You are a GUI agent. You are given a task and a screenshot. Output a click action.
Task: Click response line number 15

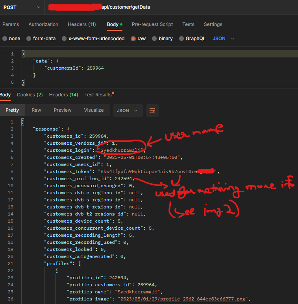coord(11,221)
